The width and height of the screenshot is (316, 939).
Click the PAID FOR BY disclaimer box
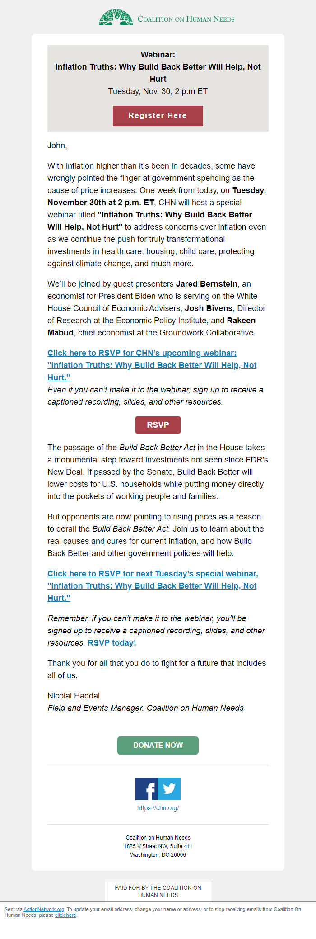click(158, 891)
